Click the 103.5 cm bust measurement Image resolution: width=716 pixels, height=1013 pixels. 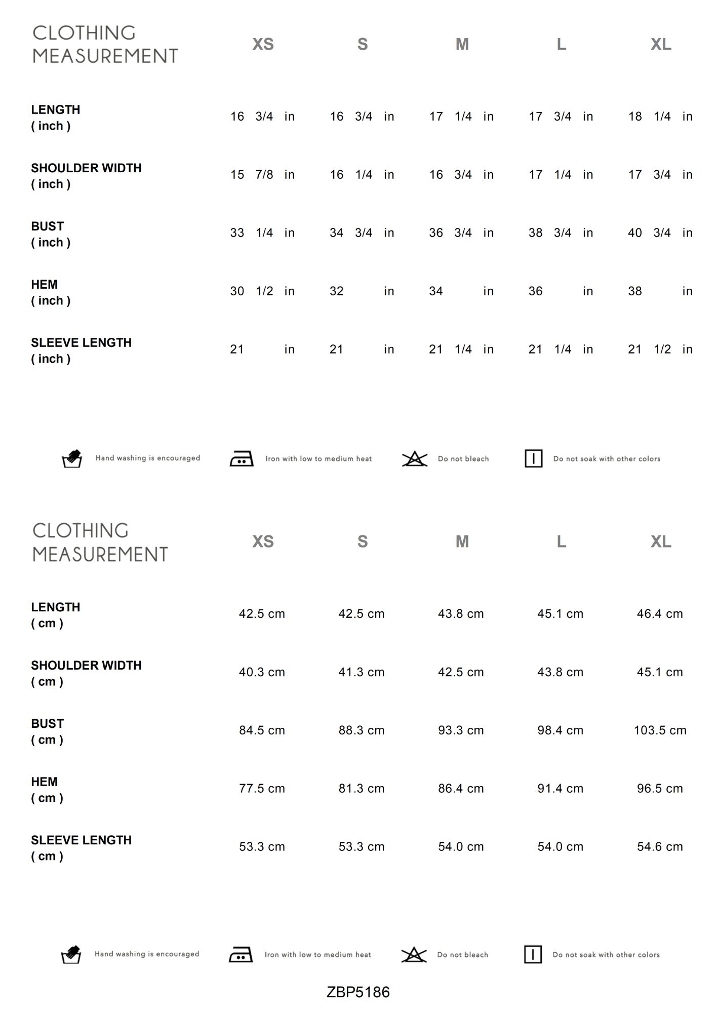pos(660,730)
